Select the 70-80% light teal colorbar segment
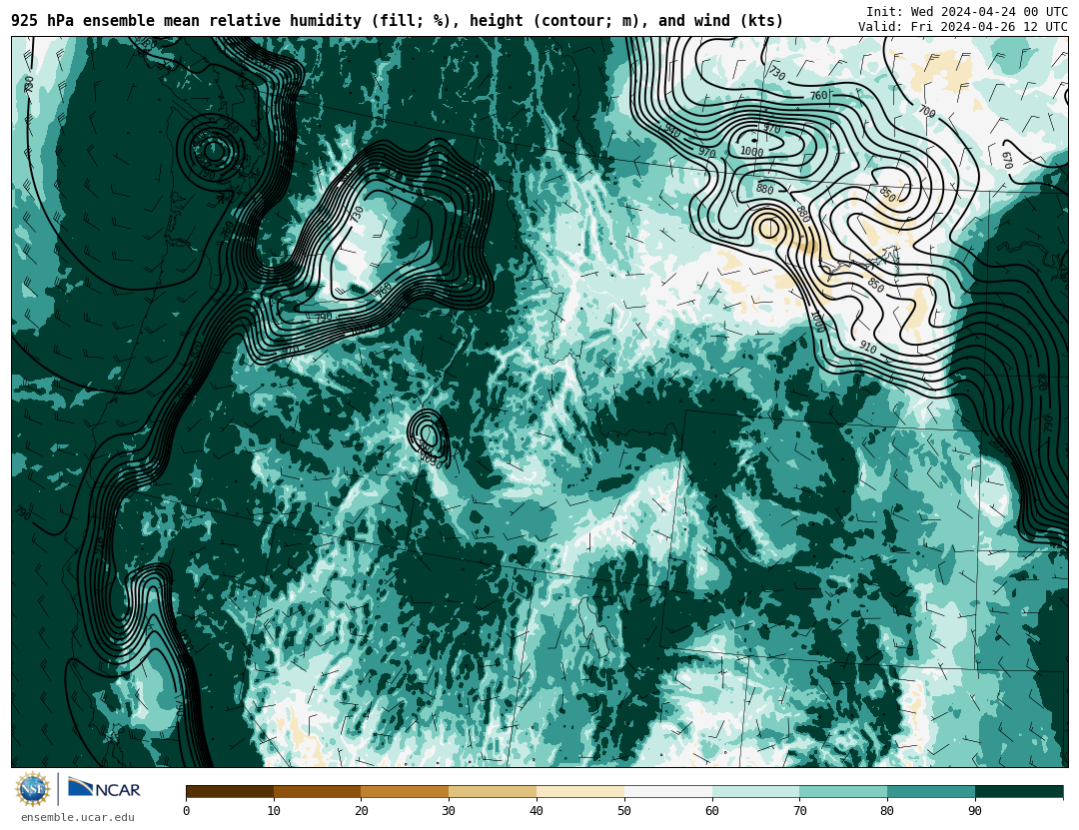 (x=843, y=791)
